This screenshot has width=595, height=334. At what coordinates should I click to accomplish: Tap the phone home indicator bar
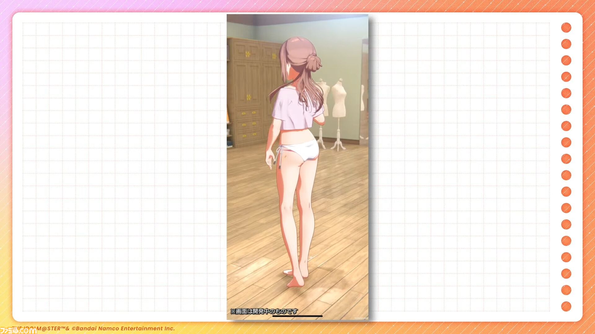point(297,316)
